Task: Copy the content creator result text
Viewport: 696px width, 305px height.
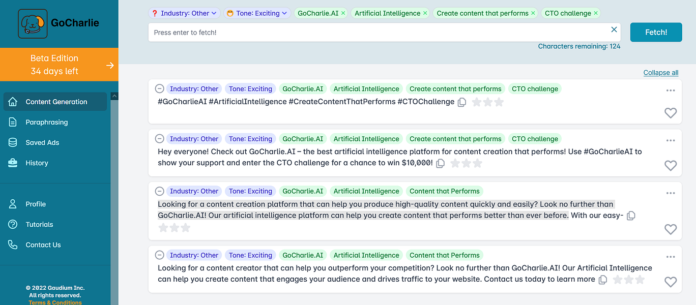Action: pyautogui.click(x=603, y=280)
